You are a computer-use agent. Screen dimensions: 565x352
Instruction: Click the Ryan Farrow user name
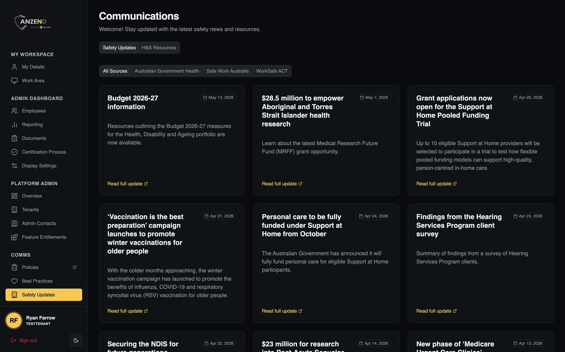point(41,318)
